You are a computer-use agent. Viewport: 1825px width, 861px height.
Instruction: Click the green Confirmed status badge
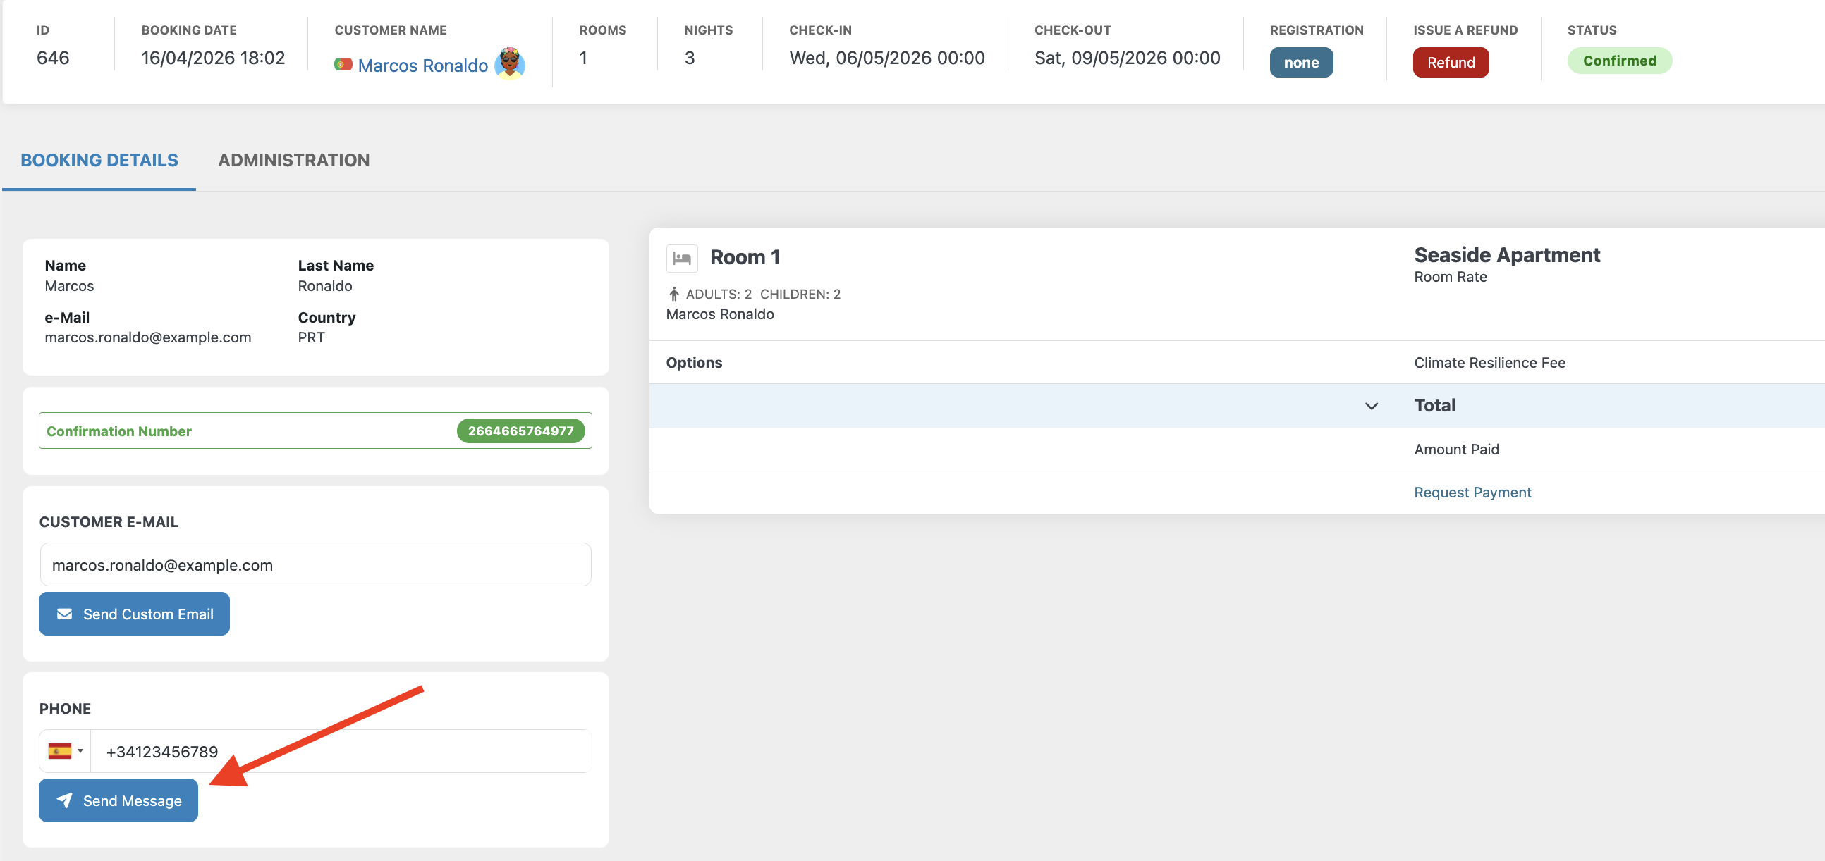pos(1619,61)
